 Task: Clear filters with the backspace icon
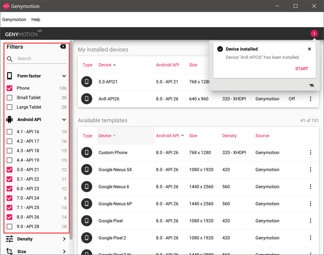tap(63, 46)
